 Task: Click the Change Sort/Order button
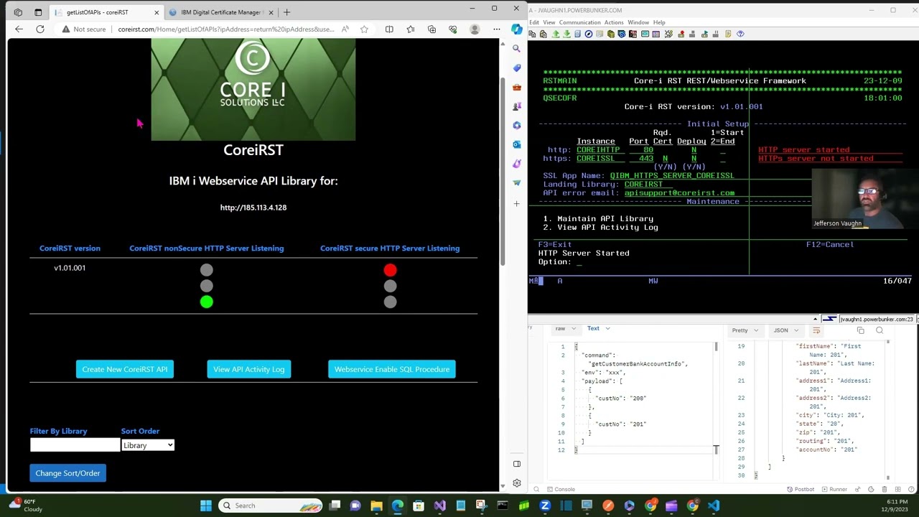pos(67,473)
